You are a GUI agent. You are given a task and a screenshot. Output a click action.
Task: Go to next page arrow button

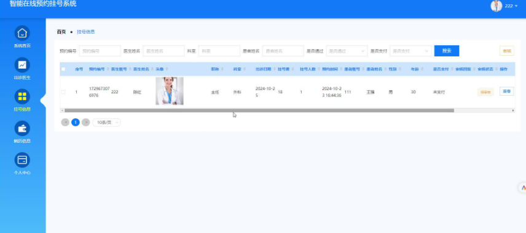point(86,123)
